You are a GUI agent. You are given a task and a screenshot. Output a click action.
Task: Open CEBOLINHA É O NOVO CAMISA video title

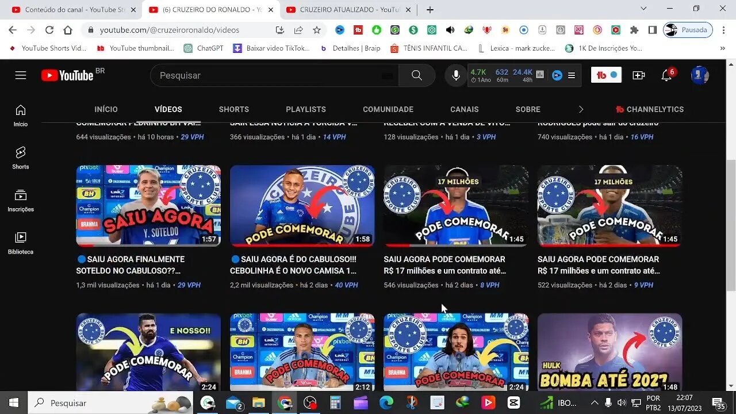293,265
